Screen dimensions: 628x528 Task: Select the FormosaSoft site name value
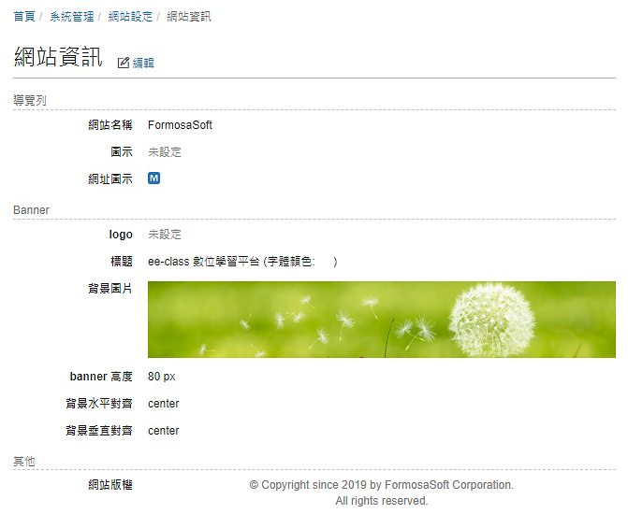[180, 125]
